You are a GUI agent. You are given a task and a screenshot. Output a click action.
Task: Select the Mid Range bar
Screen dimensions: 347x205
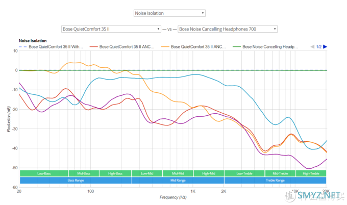178,180
